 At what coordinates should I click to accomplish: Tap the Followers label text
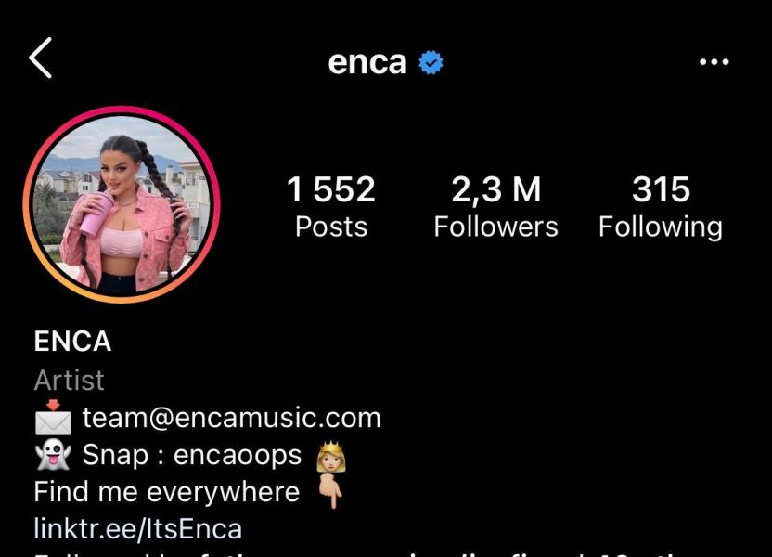pos(495,227)
